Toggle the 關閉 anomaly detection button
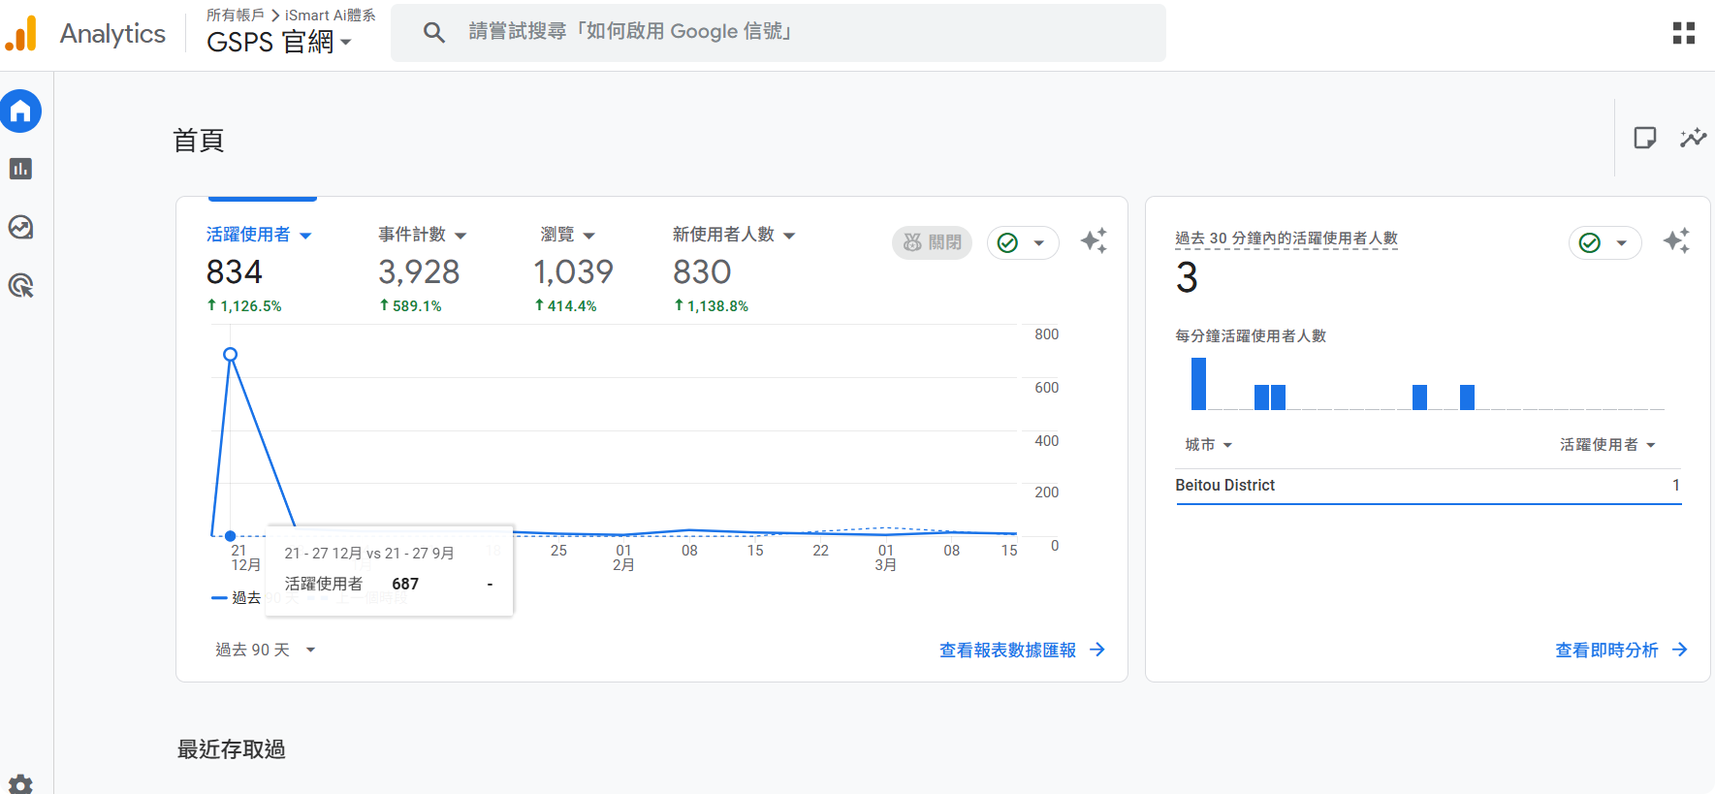1715x794 pixels. click(x=932, y=242)
